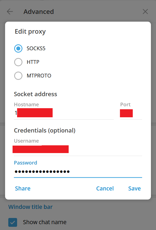The image size is (156, 230).
Task: Cancel the proxy edit
Action: pyautogui.click(x=105, y=188)
